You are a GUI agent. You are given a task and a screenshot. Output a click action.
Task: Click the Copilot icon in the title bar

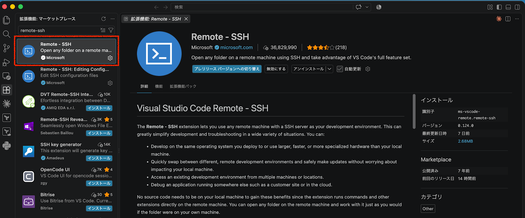[x=379, y=7]
